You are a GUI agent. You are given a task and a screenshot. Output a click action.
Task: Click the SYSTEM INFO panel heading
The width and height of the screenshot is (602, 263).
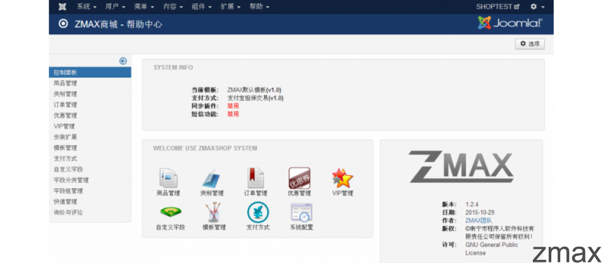[173, 68]
